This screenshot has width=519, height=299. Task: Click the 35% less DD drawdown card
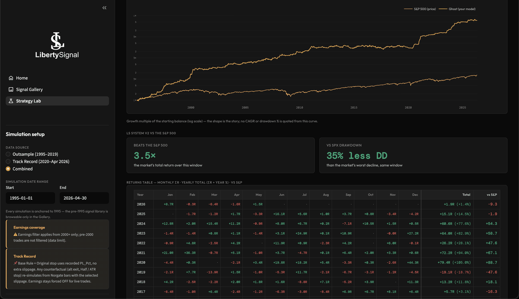[413, 155]
